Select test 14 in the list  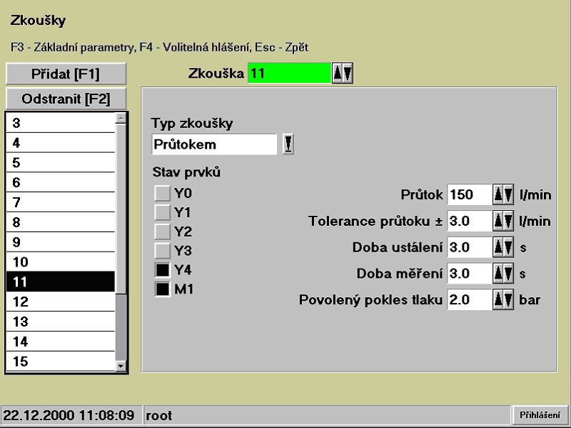60,342
